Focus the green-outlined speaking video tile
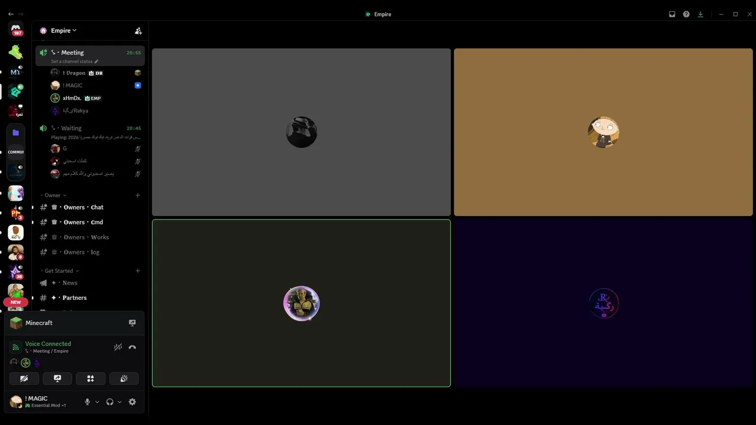The image size is (756, 425). (x=301, y=303)
